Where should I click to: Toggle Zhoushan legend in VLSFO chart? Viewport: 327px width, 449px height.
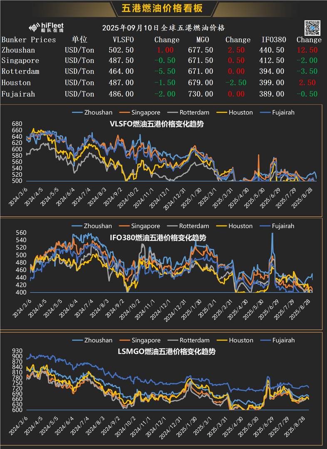pyautogui.click(x=92, y=112)
